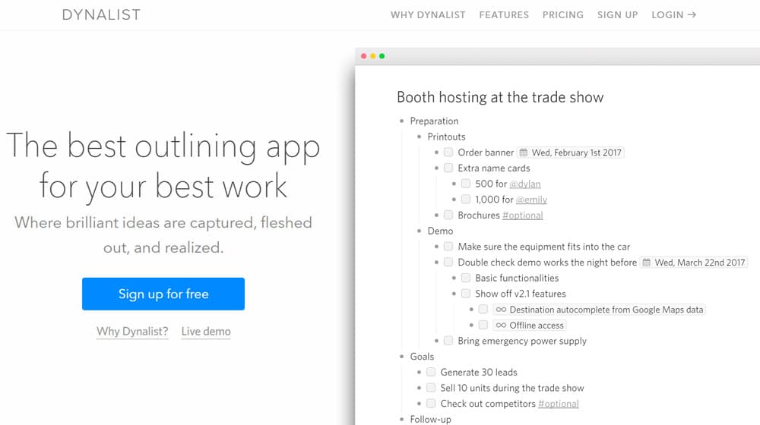The width and height of the screenshot is (760, 425).
Task: Toggle the Bring emergency power supply checkbox
Action: point(448,341)
